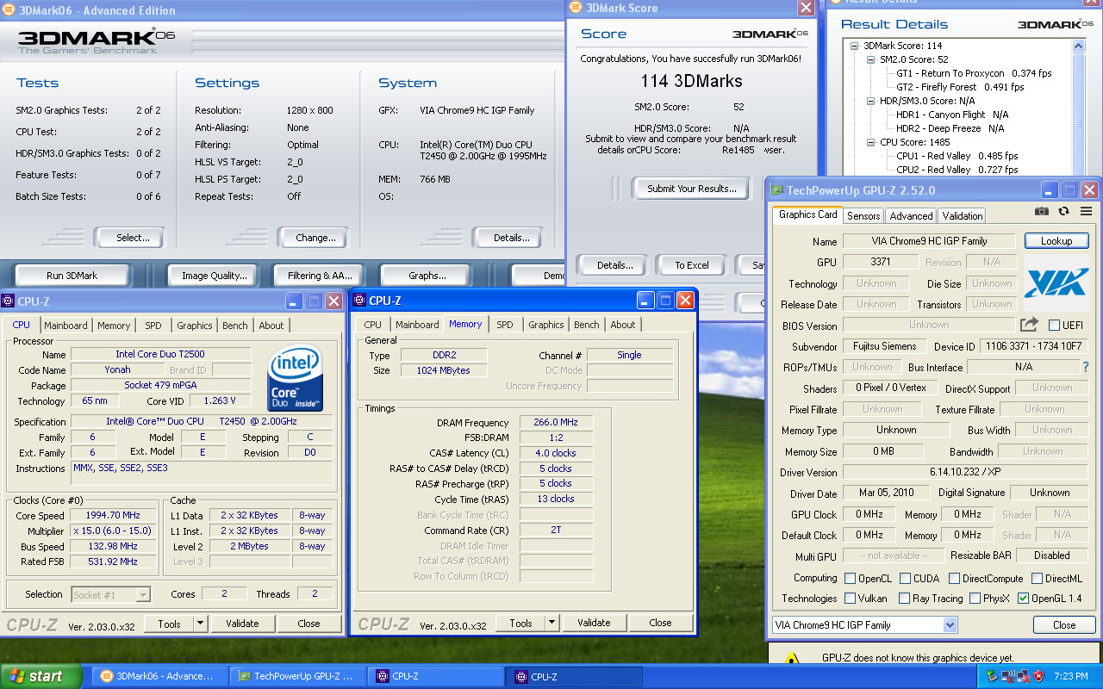Toggle the OpenGL 1.4 checkbox
The height and width of the screenshot is (689, 1103).
[1023, 598]
